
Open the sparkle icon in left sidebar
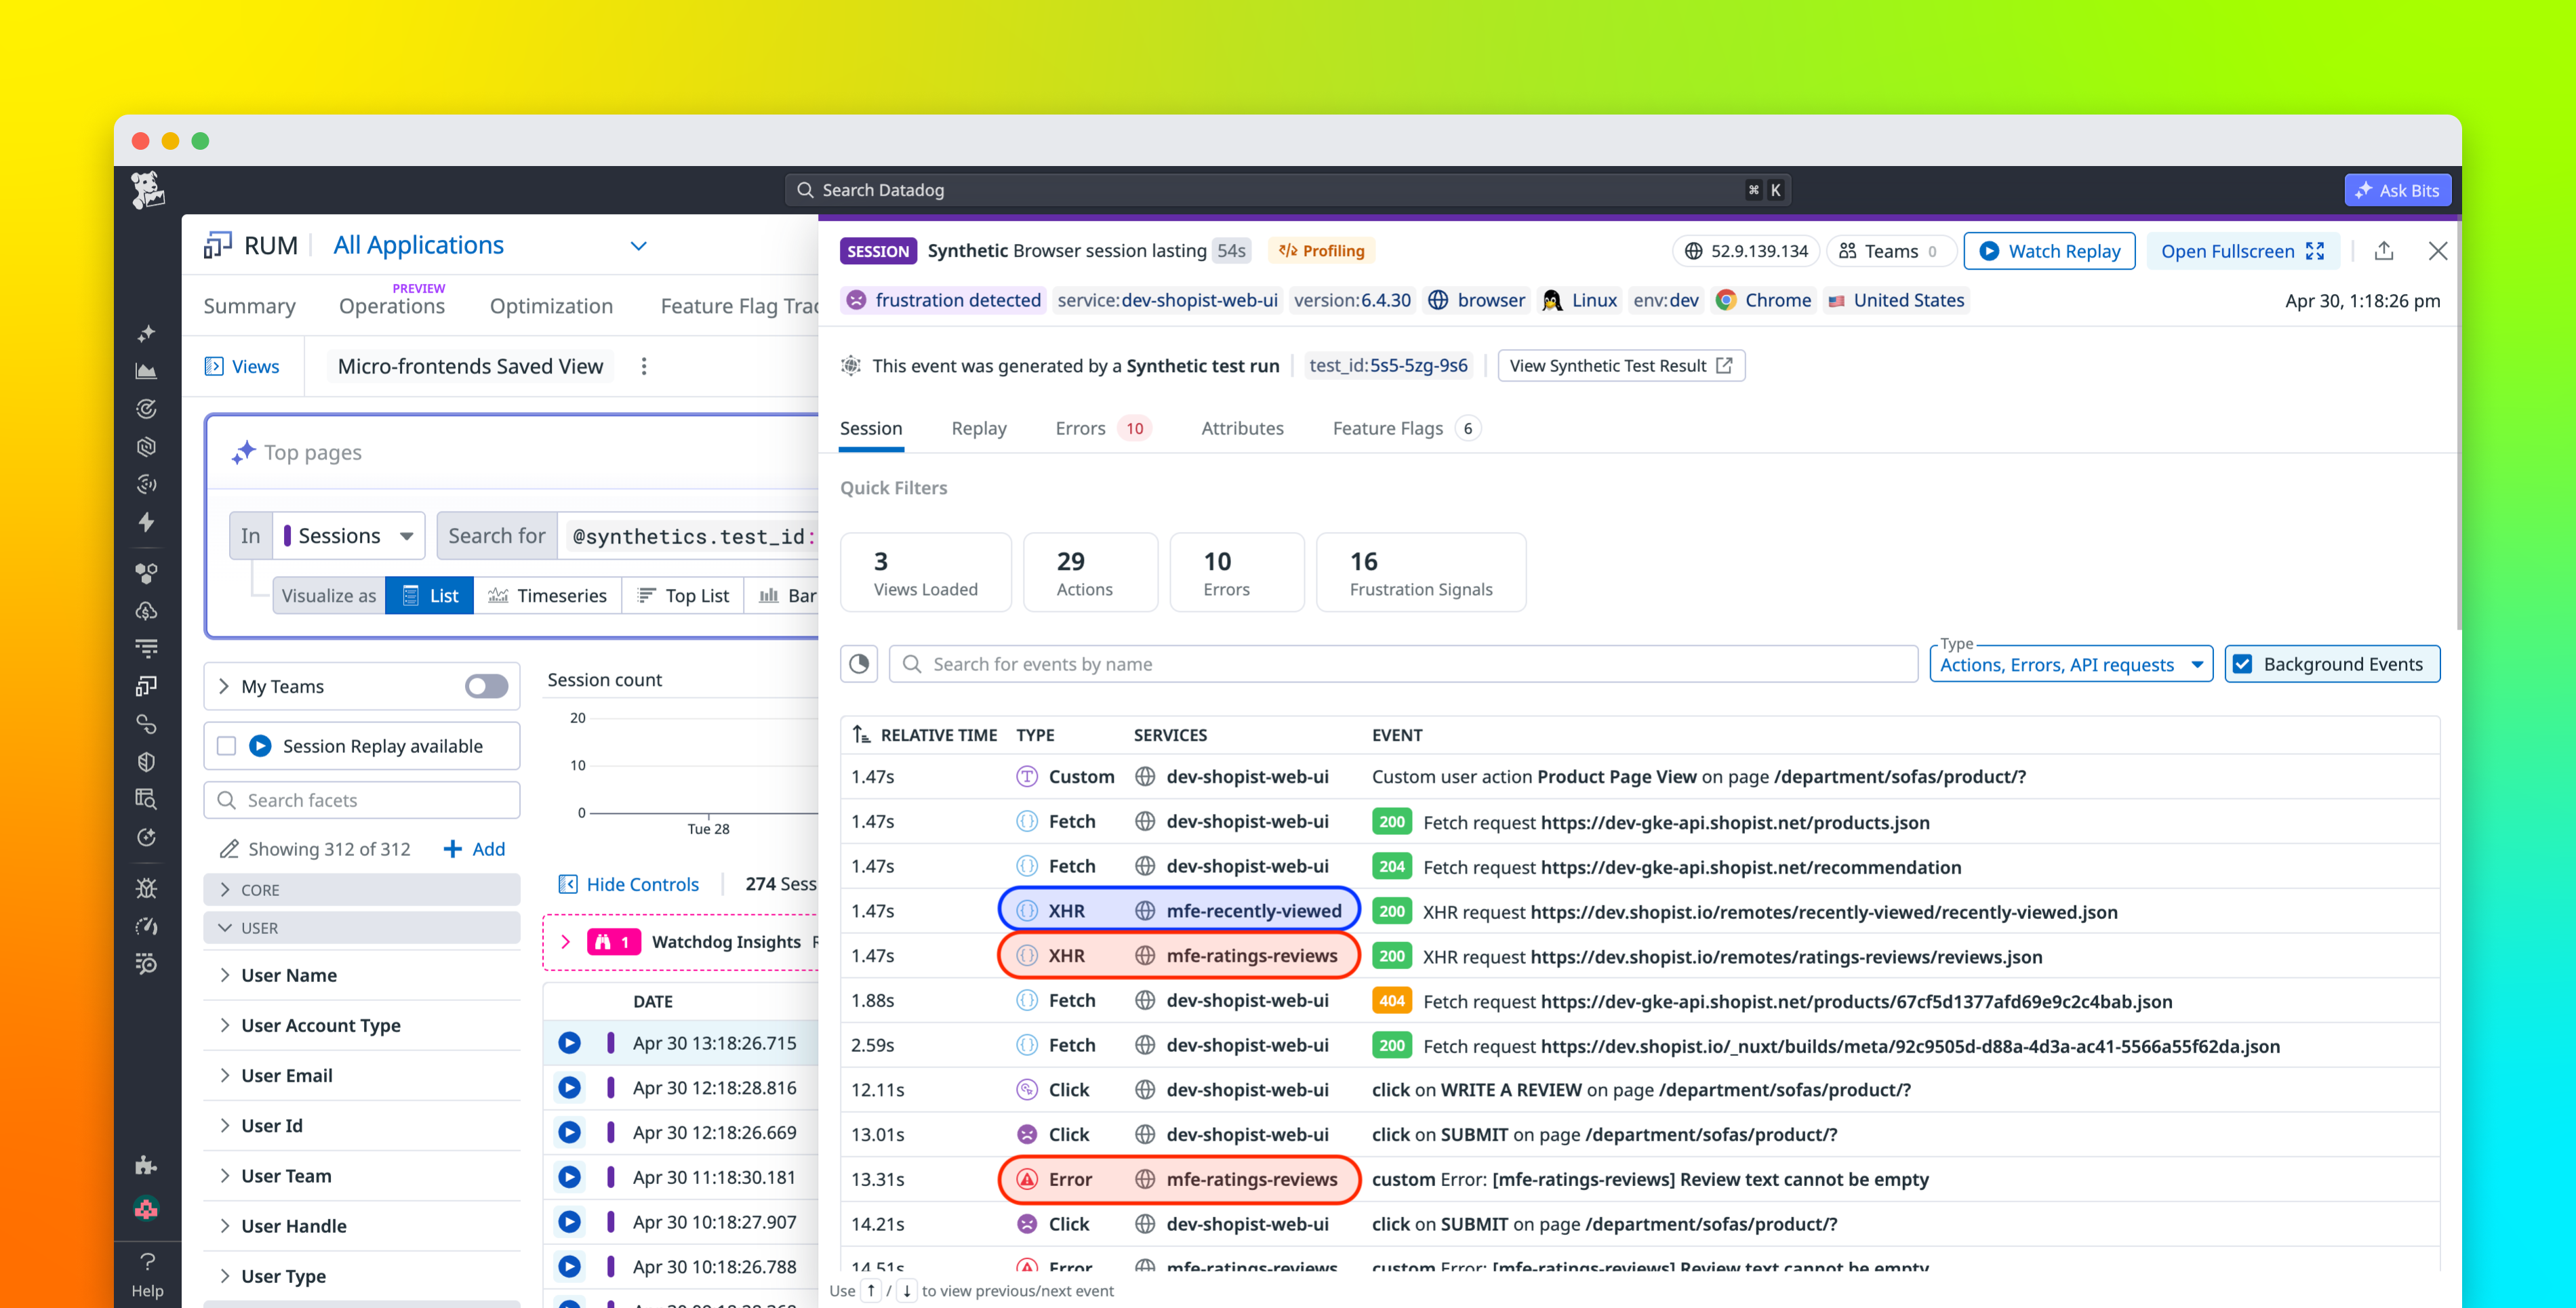146,333
